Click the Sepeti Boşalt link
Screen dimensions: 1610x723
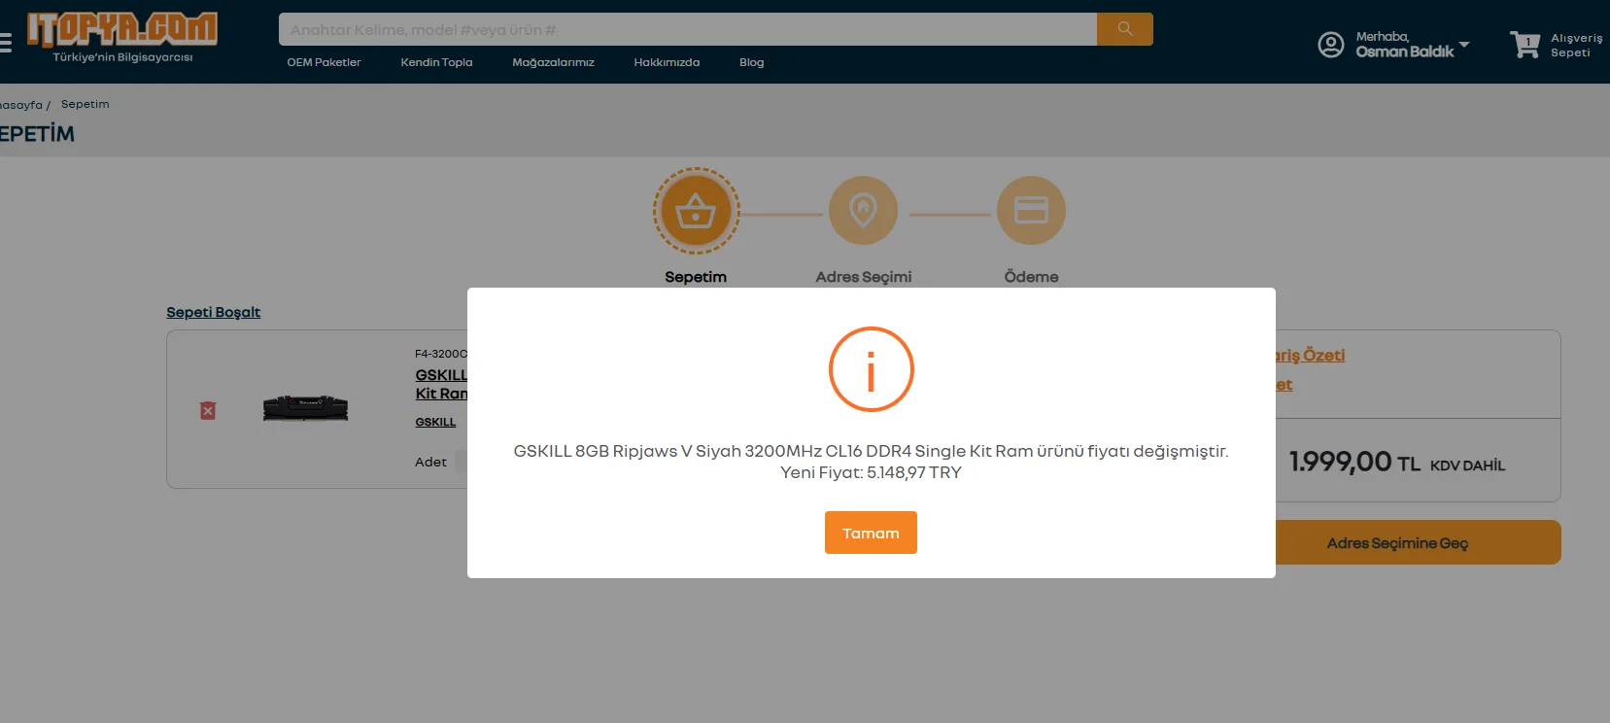[x=213, y=312]
